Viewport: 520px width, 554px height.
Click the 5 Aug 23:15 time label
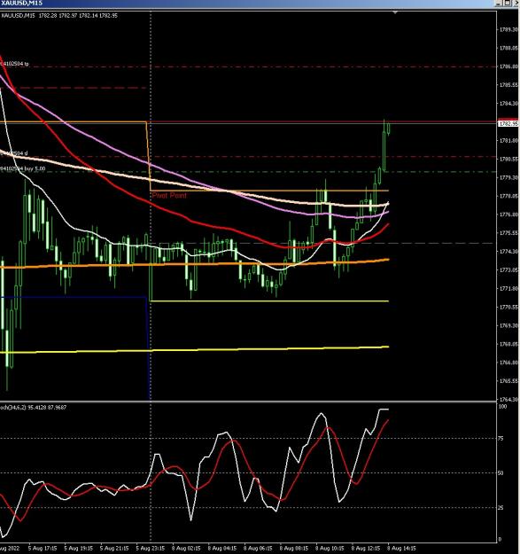(x=150, y=548)
